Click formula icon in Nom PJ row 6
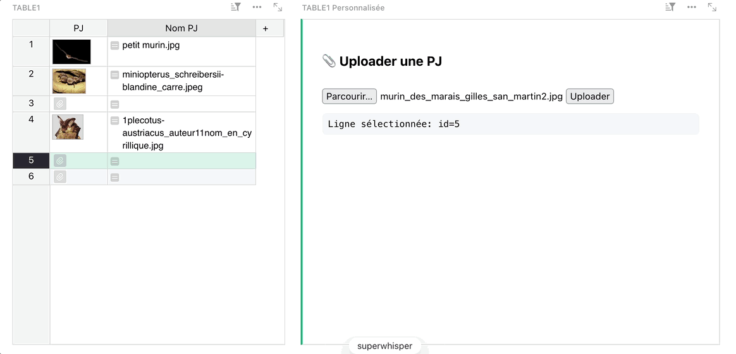Image resolution: width=736 pixels, height=354 pixels. point(114,178)
